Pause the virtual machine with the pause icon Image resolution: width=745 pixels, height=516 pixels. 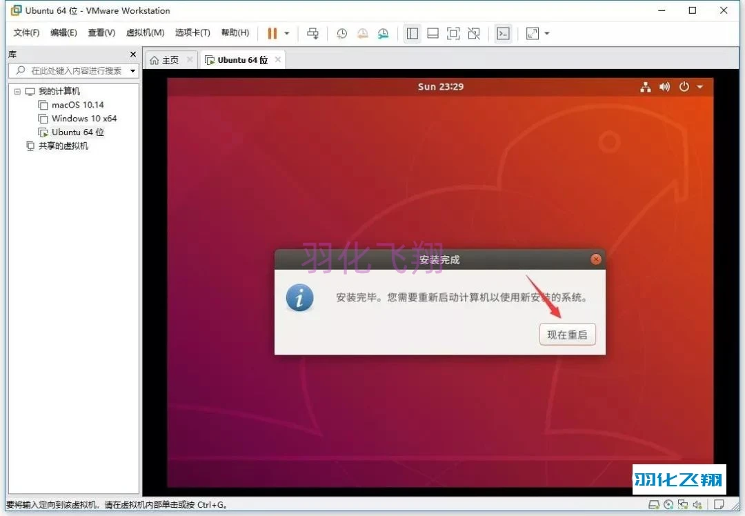point(272,33)
